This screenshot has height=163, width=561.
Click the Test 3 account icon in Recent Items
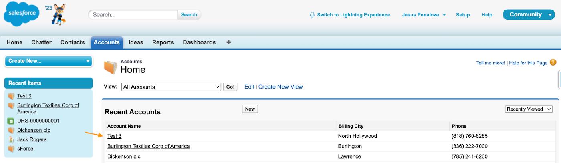(11, 96)
